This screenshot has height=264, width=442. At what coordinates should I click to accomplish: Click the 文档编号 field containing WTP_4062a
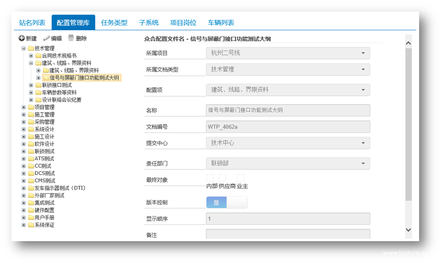point(288,127)
